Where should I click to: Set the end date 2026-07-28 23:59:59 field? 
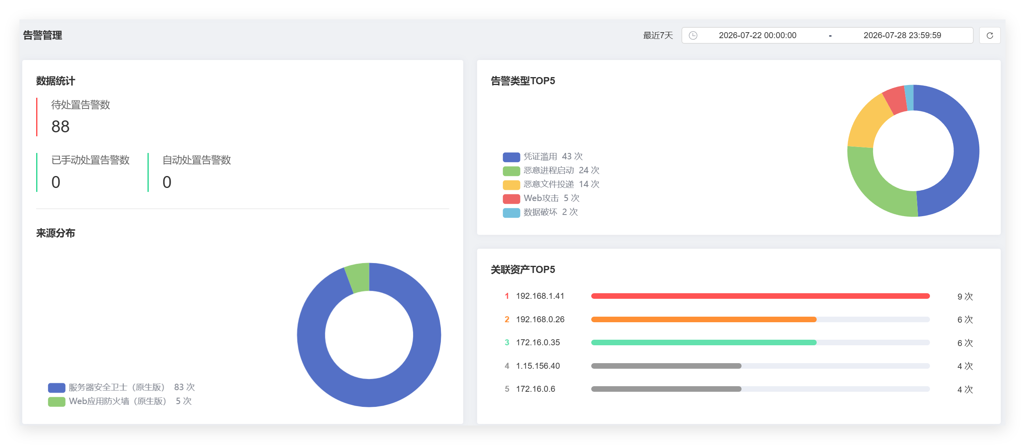pyautogui.click(x=902, y=35)
